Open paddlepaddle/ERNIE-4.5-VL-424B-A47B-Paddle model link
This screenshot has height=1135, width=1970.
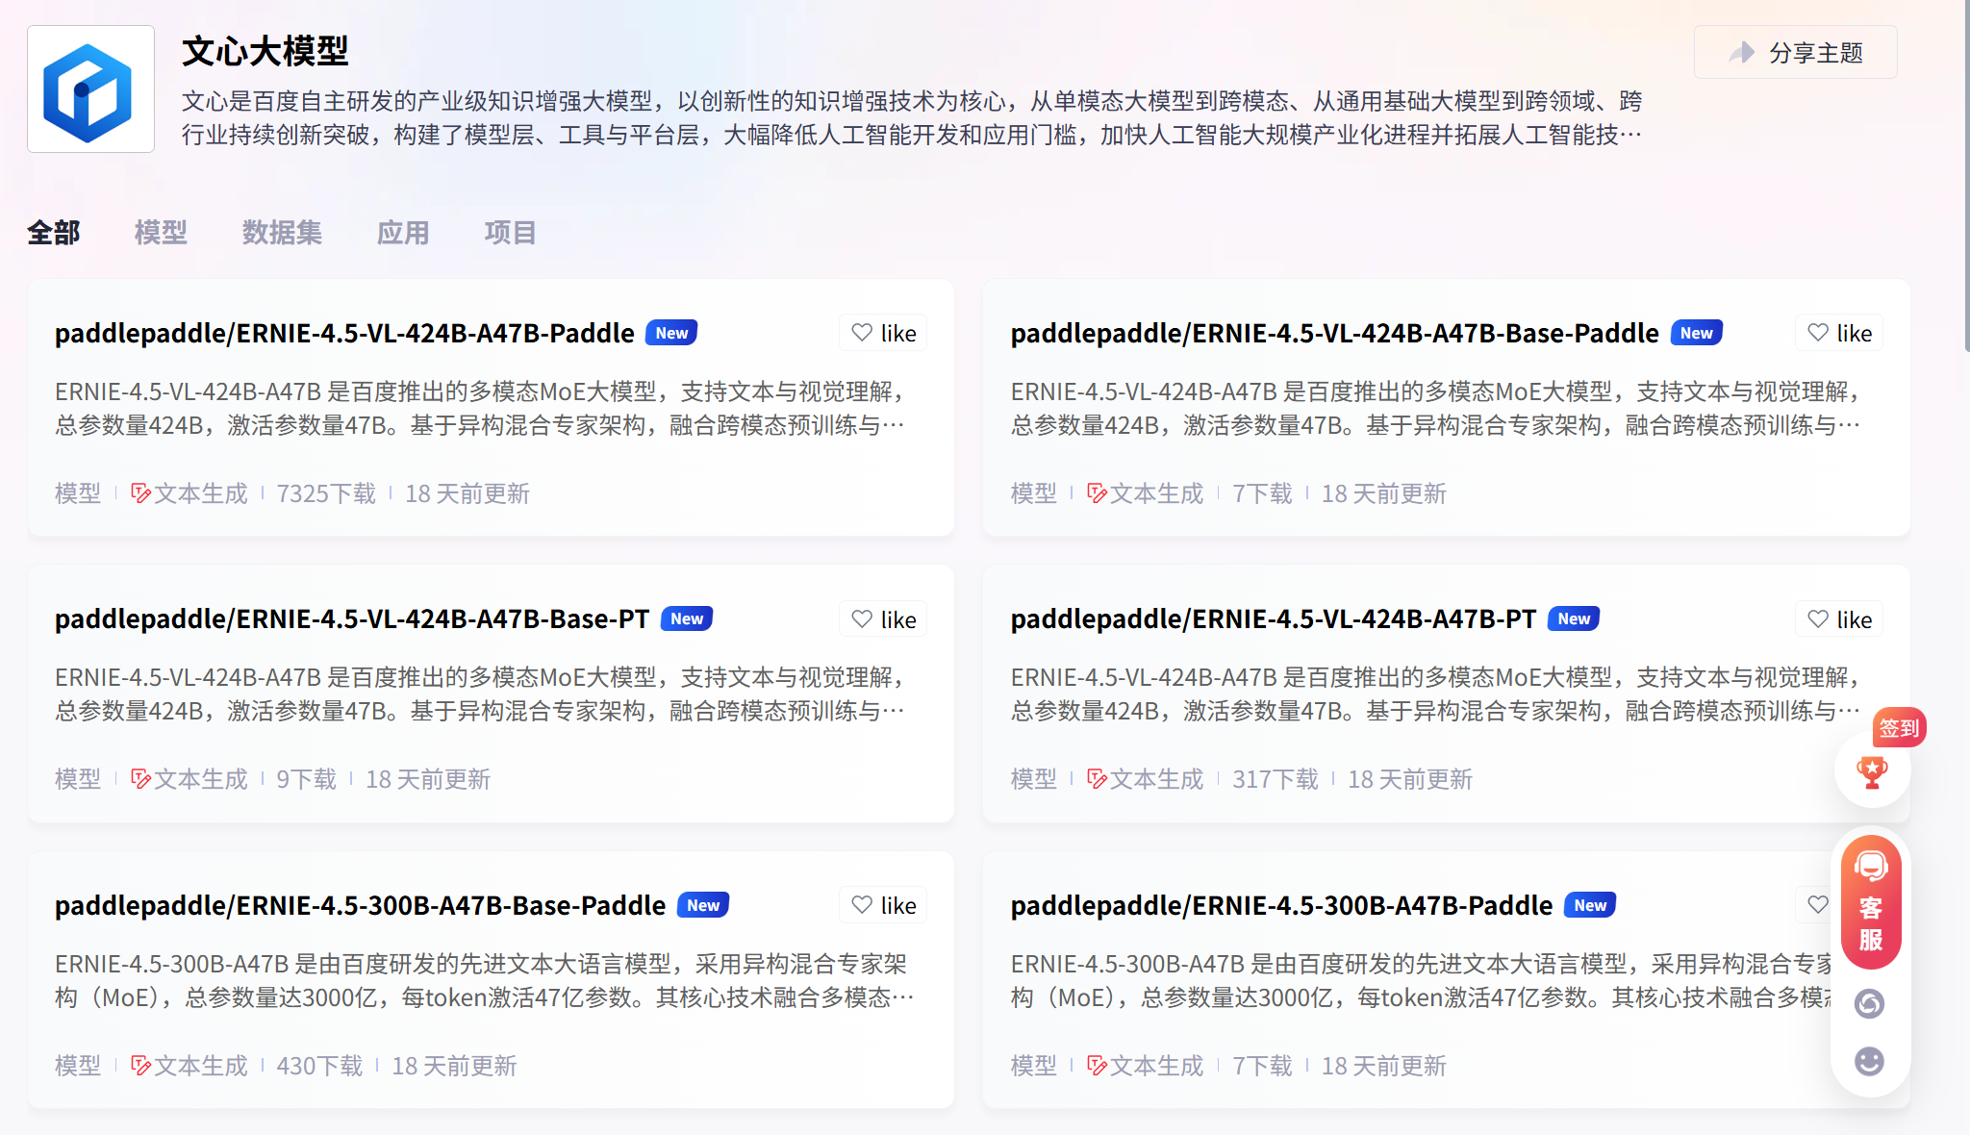click(344, 333)
